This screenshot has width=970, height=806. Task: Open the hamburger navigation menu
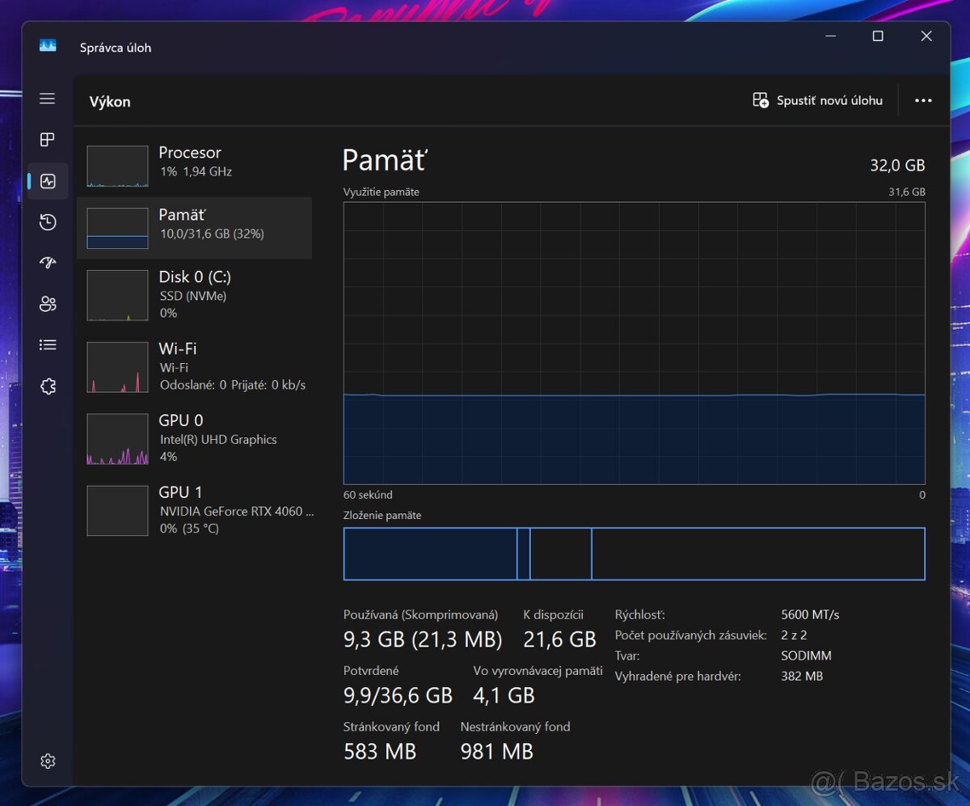(x=48, y=99)
